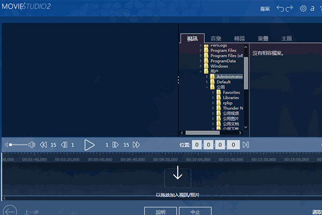Click the minutes position field
The image size is (322, 215).
click(x=208, y=145)
